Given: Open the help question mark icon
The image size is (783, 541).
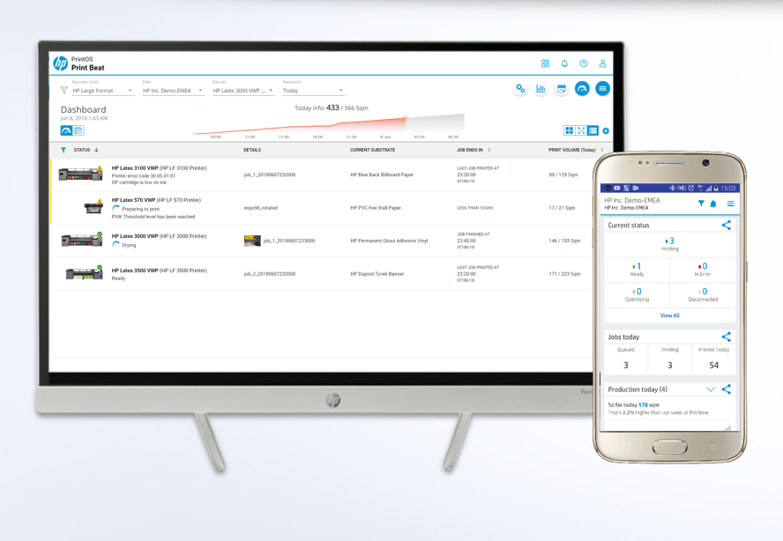Looking at the screenshot, I should [583, 63].
